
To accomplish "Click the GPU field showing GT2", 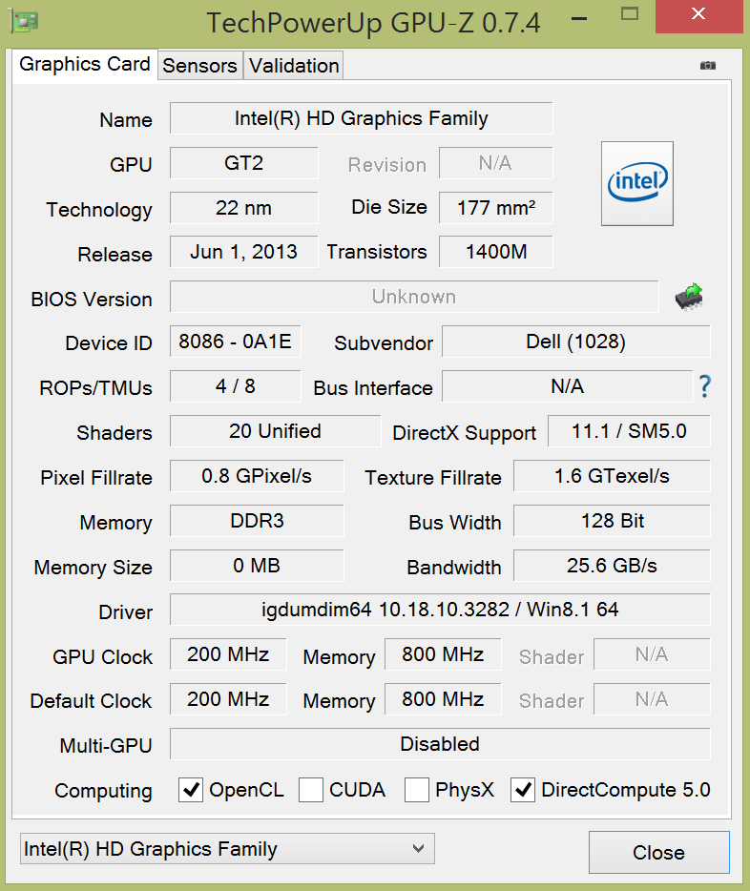I will (x=243, y=163).
